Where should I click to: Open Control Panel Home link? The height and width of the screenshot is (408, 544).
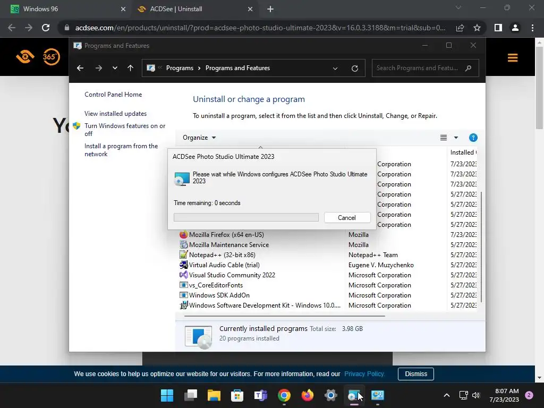113,95
